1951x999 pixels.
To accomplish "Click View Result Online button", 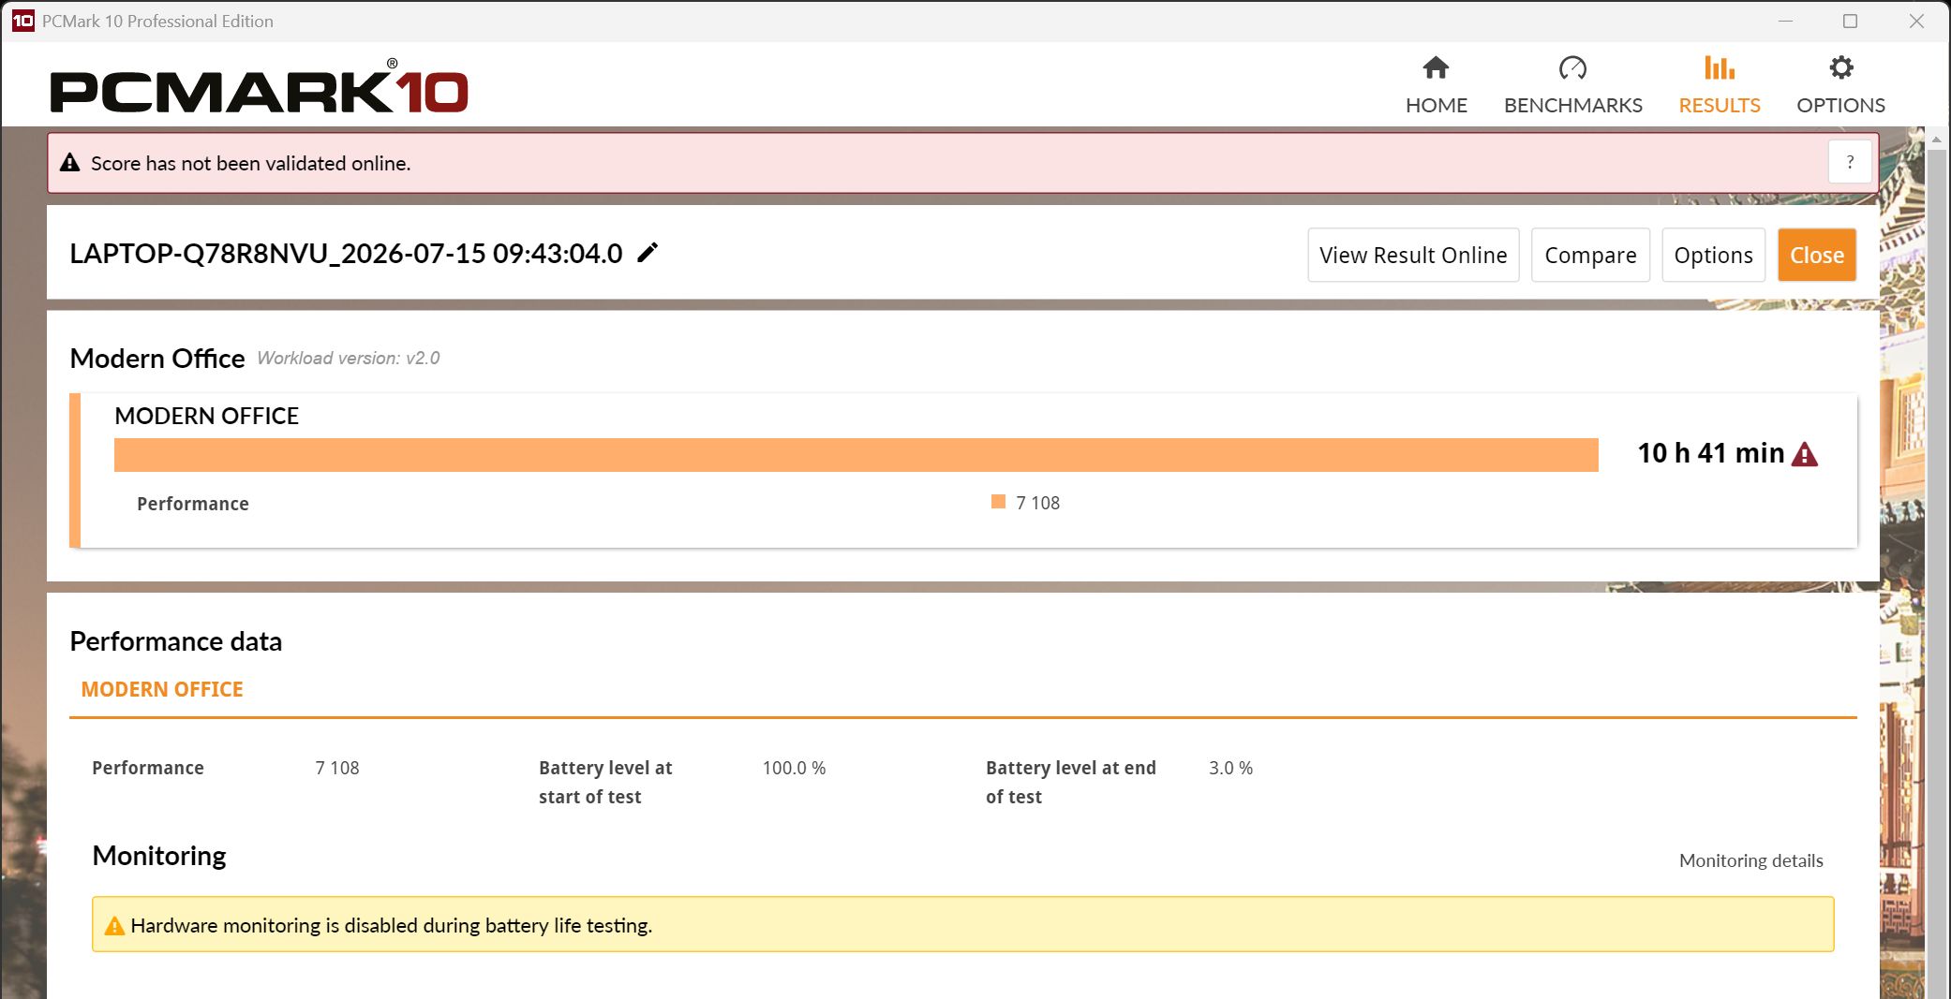I will (1413, 255).
